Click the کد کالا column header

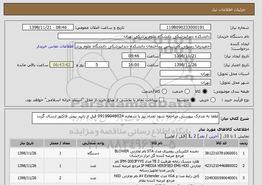pos(221,143)
